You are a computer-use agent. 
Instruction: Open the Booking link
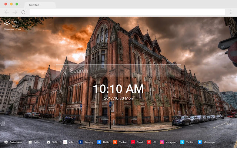point(89,142)
